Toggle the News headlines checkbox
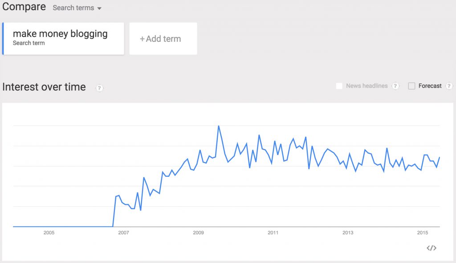The image size is (456, 263). click(x=339, y=86)
